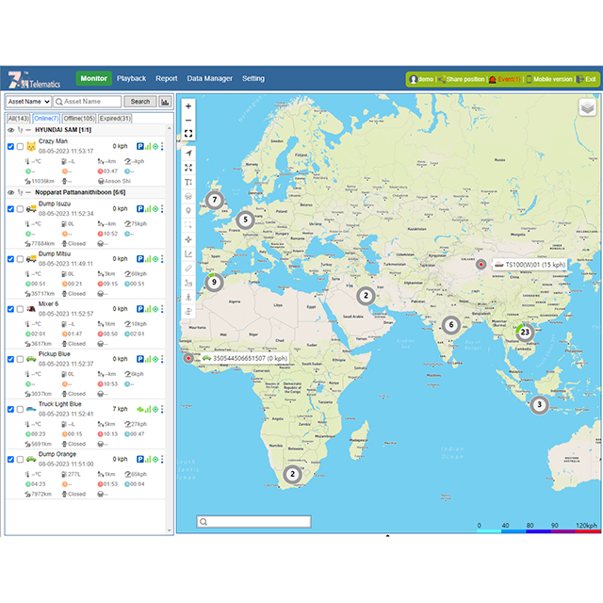Viewport: 603px width, 603px height.
Task: Open the map chart graph tool
Action: tap(188, 253)
